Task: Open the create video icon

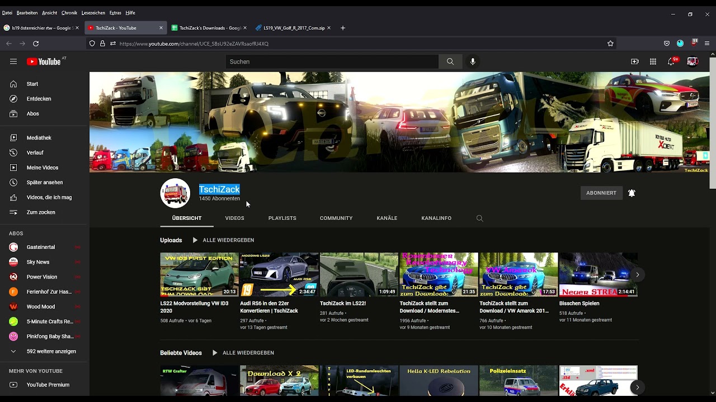Action: 635,61
